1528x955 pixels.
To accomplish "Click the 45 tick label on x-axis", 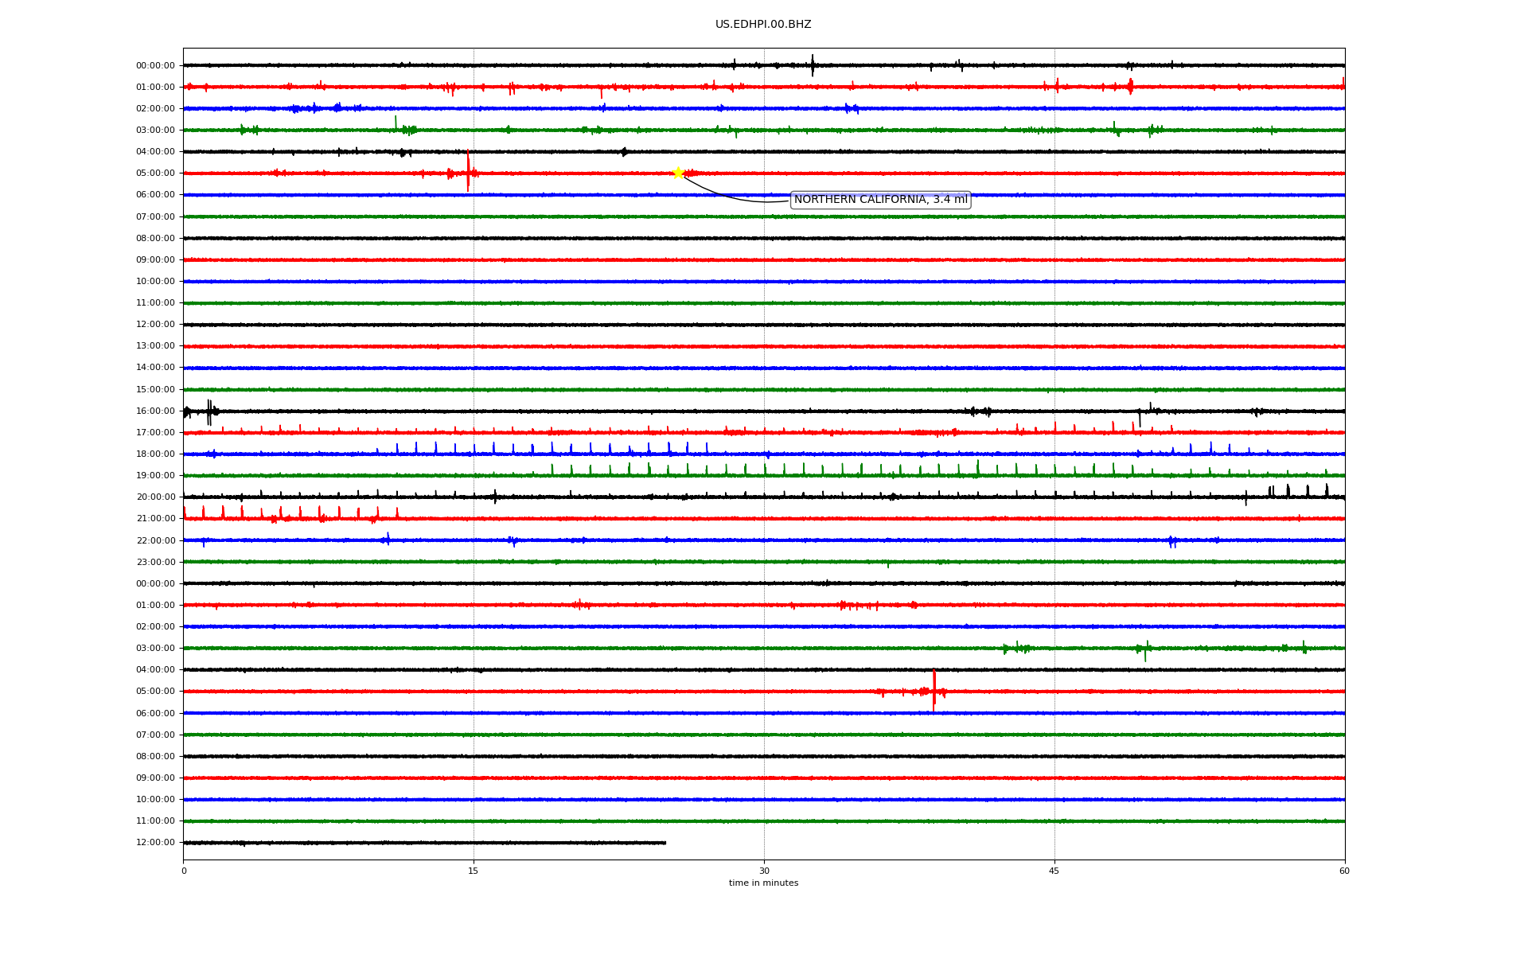I will pos(1054,871).
